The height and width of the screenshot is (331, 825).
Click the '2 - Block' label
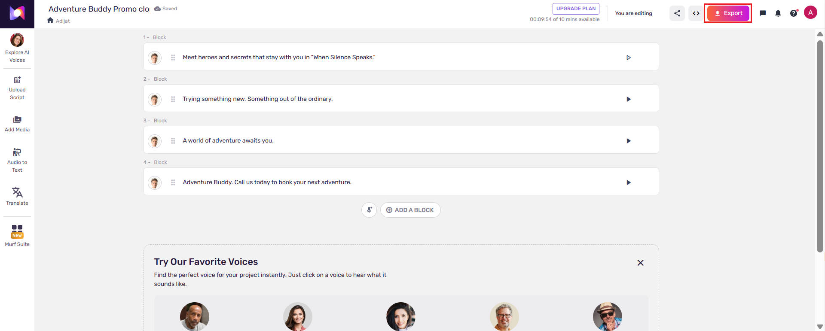pyautogui.click(x=155, y=79)
